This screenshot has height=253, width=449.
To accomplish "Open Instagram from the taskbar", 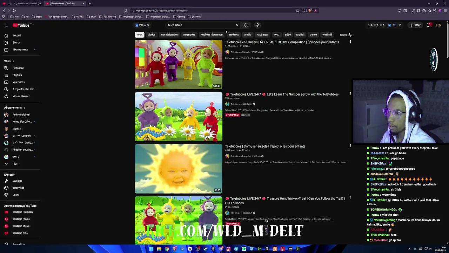I will [x=228, y=249].
